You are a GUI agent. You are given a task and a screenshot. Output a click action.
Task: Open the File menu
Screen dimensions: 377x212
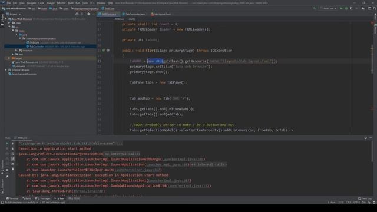9,3
